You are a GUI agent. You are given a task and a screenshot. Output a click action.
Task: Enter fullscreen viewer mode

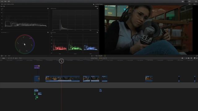point(197,56)
